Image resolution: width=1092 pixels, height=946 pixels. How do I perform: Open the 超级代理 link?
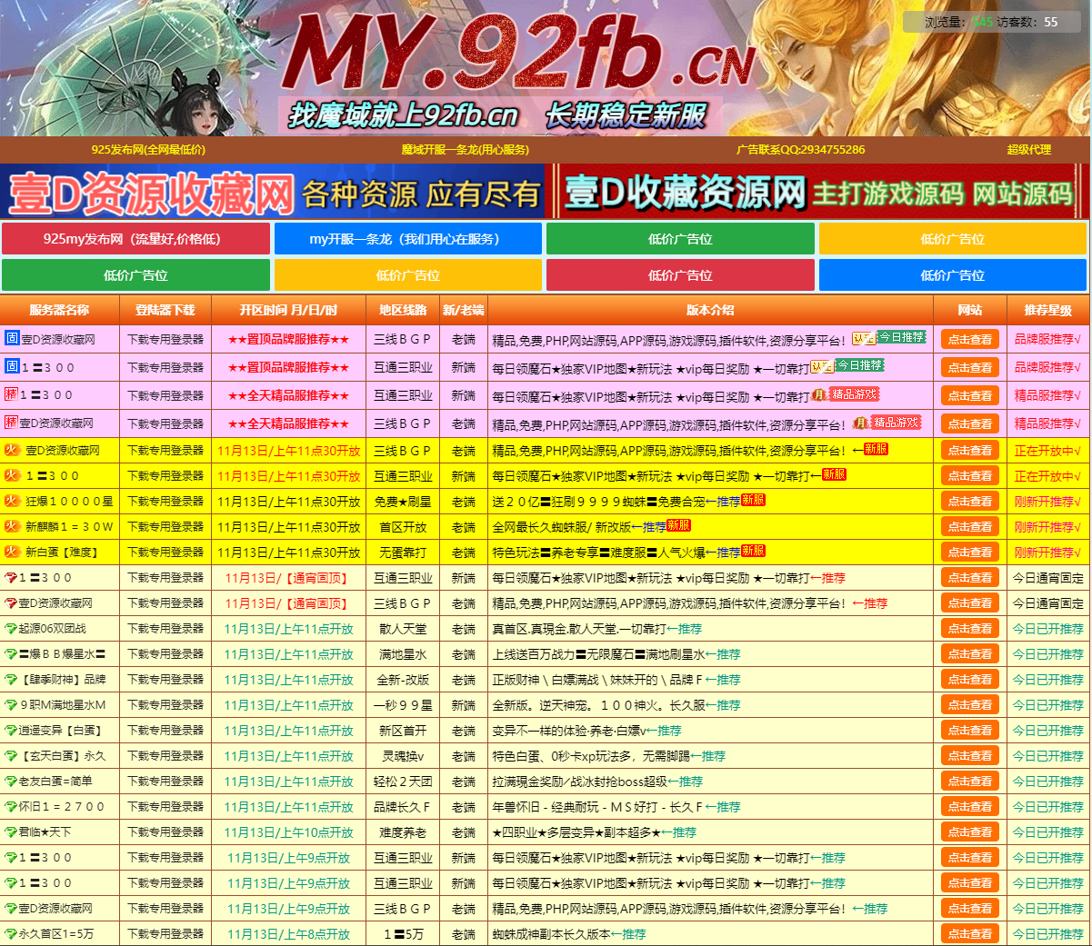pyautogui.click(x=1028, y=149)
